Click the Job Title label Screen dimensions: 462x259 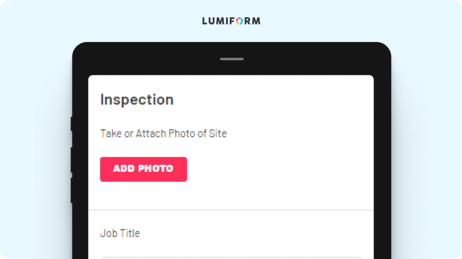coord(120,233)
